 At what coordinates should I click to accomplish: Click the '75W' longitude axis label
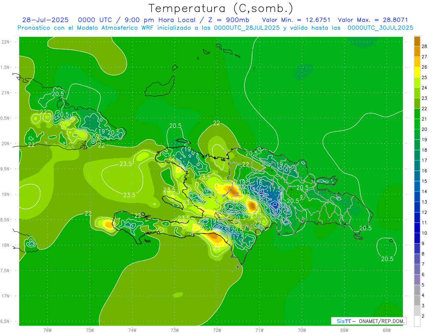pyautogui.click(x=90, y=330)
